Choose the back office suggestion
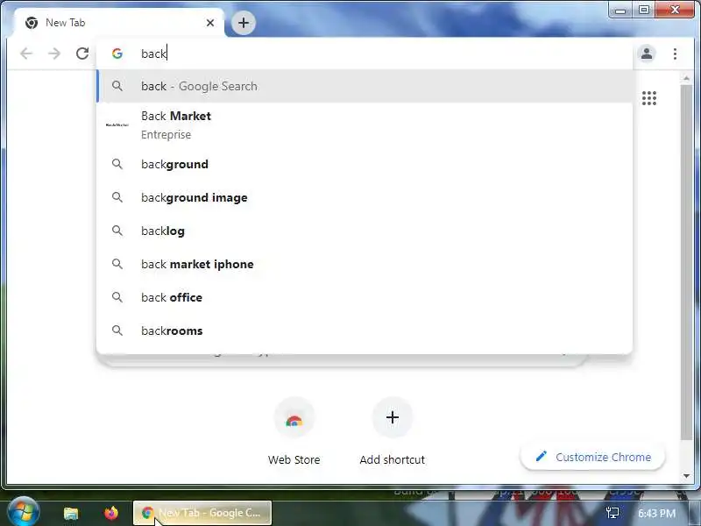 [x=365, y=297]
